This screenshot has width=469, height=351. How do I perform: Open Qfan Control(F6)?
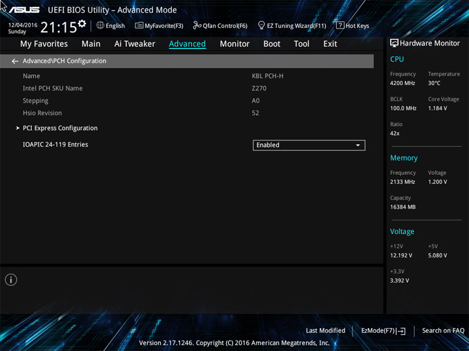220,25
